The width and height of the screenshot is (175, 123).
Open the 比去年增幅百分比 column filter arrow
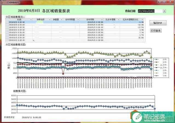click(x=142, y=19)
